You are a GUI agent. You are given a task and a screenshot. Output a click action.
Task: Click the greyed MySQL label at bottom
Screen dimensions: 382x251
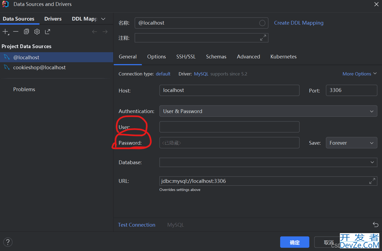coord(176,225)
